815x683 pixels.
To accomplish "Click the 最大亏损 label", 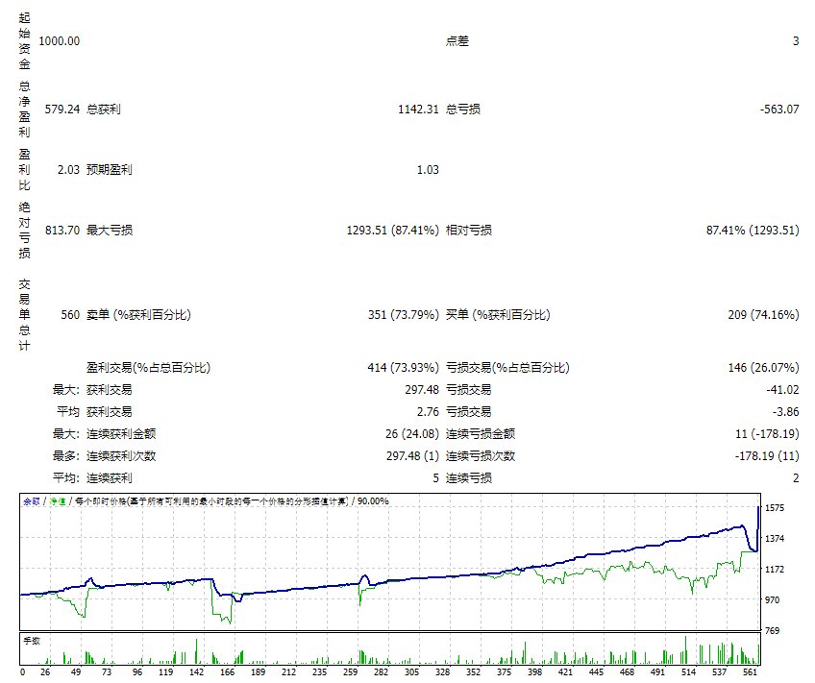I will coord(109,231).
